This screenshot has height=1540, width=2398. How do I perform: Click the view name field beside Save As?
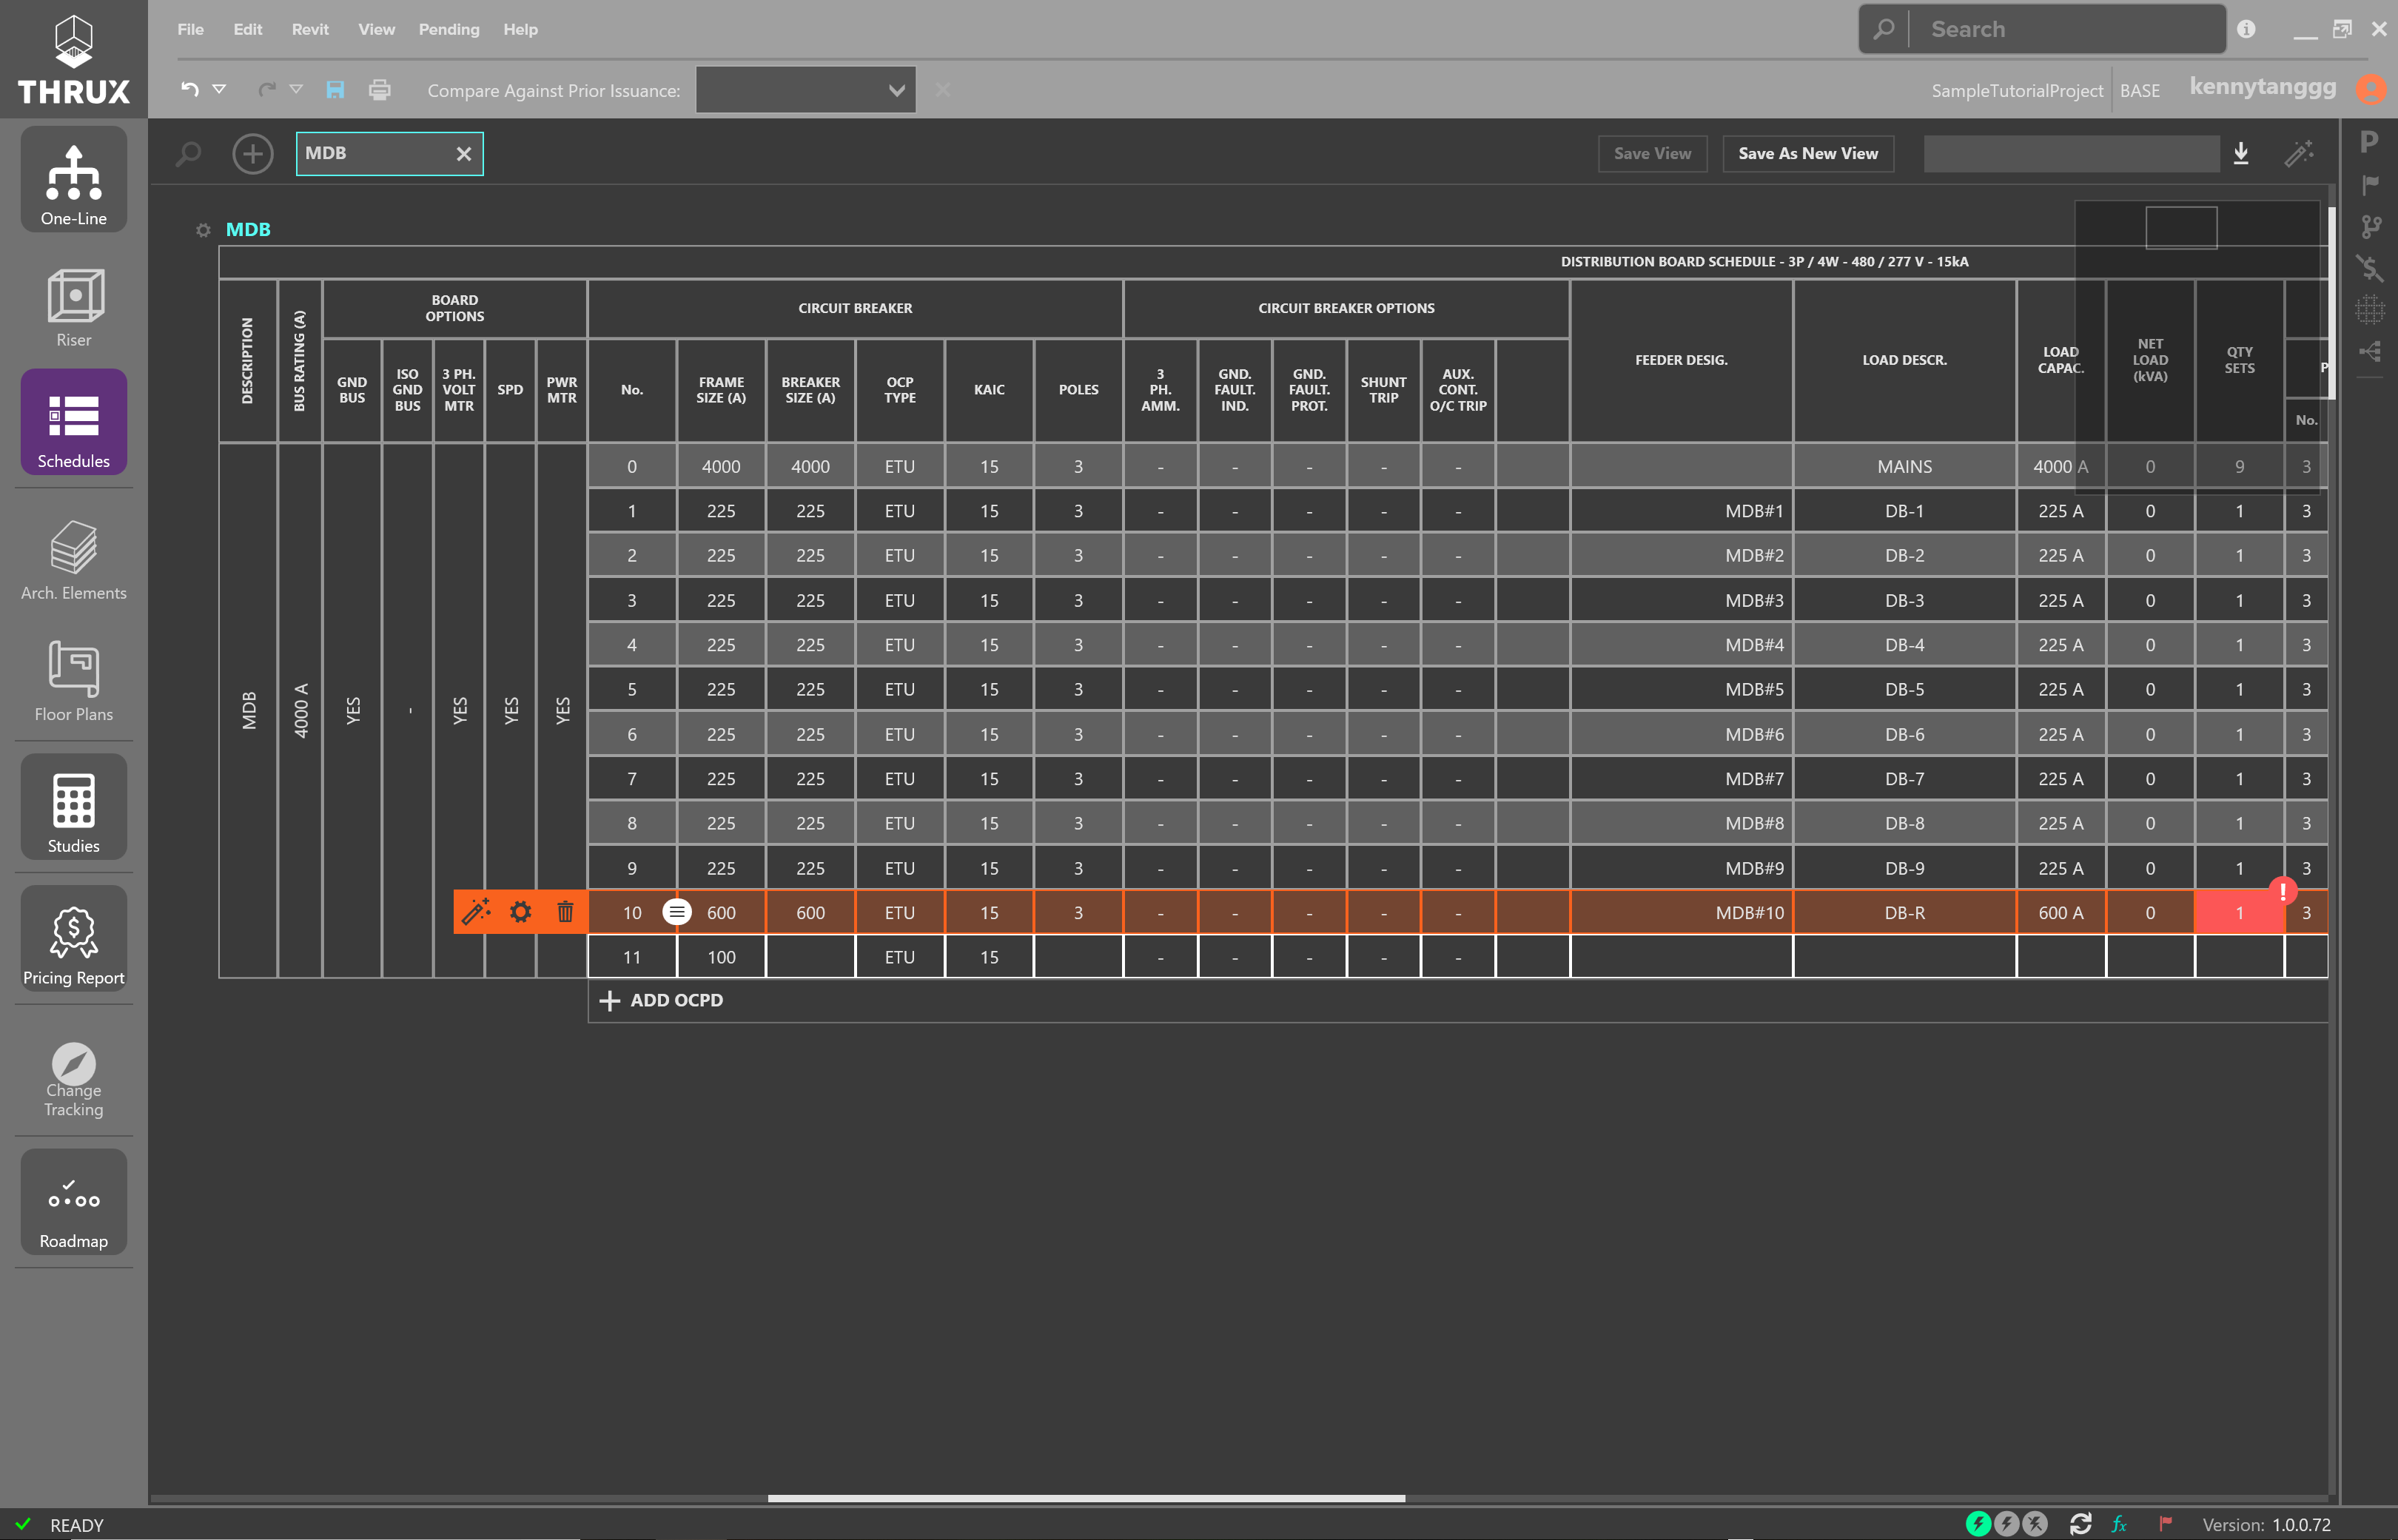(x=2071, y=154)
